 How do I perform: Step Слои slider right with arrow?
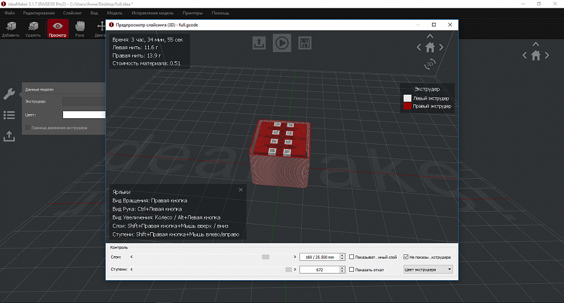tap(295, 257)
